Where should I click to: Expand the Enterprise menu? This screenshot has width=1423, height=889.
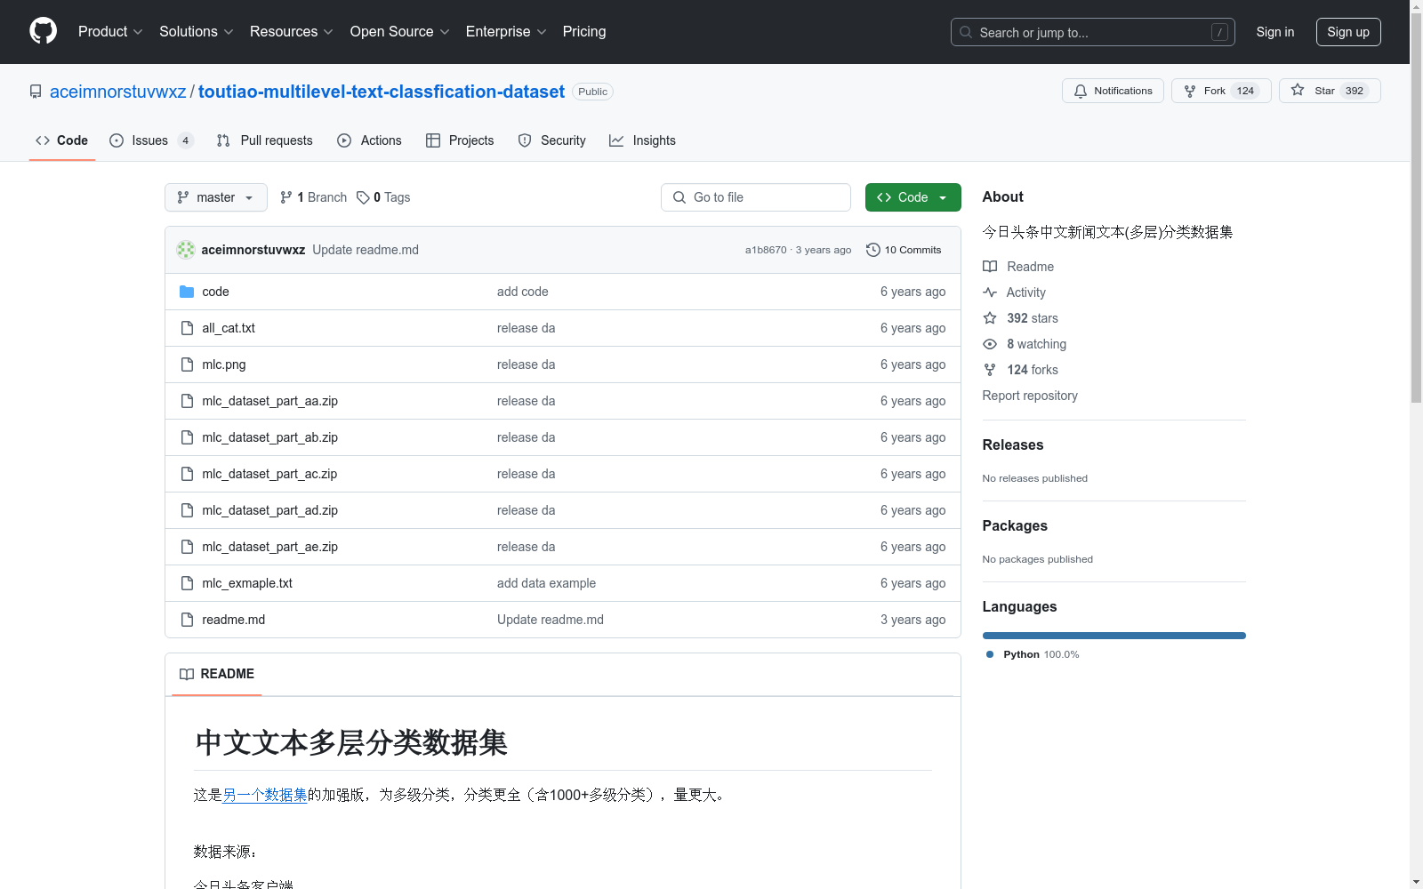coord(505,31)
